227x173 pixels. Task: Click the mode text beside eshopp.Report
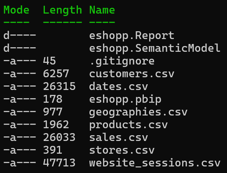click(x=20, y=35)
